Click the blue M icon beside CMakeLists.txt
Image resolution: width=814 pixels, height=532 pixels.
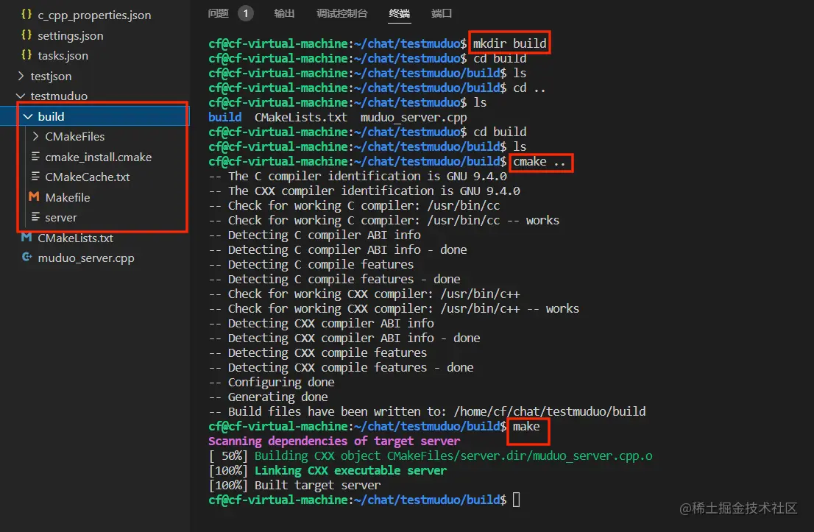pos(26,237)
